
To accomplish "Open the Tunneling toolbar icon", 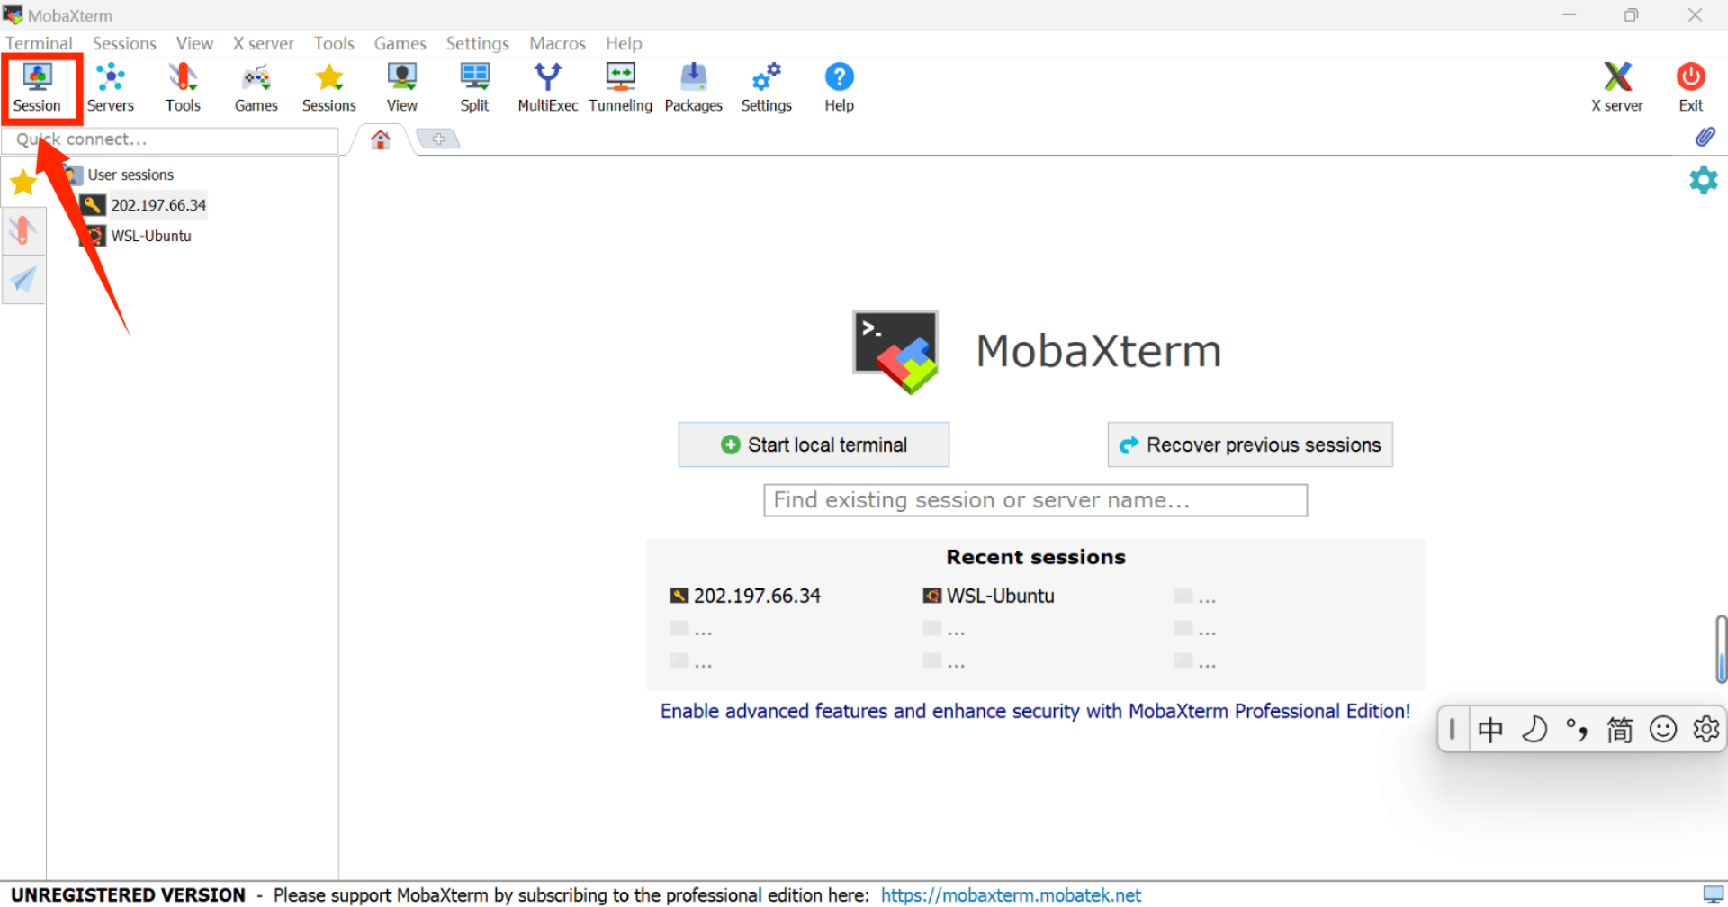I will click(620, 87).
